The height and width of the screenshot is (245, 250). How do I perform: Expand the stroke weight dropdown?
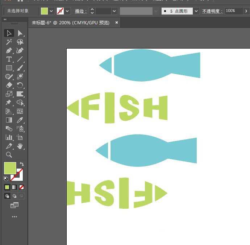(114, 11)
